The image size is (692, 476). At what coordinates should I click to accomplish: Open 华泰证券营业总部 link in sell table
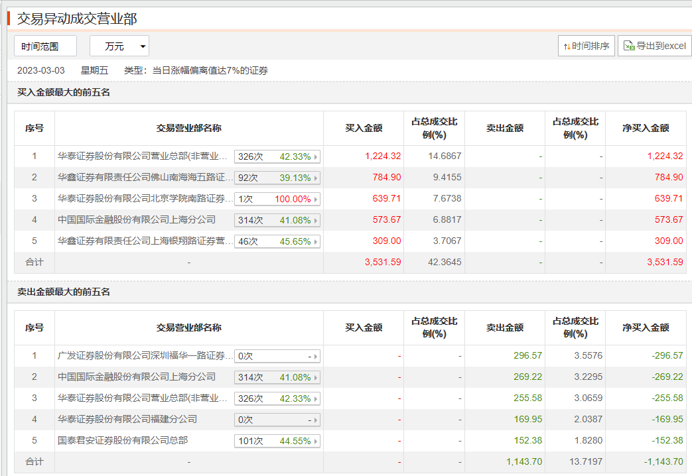(x=143, y=398)
